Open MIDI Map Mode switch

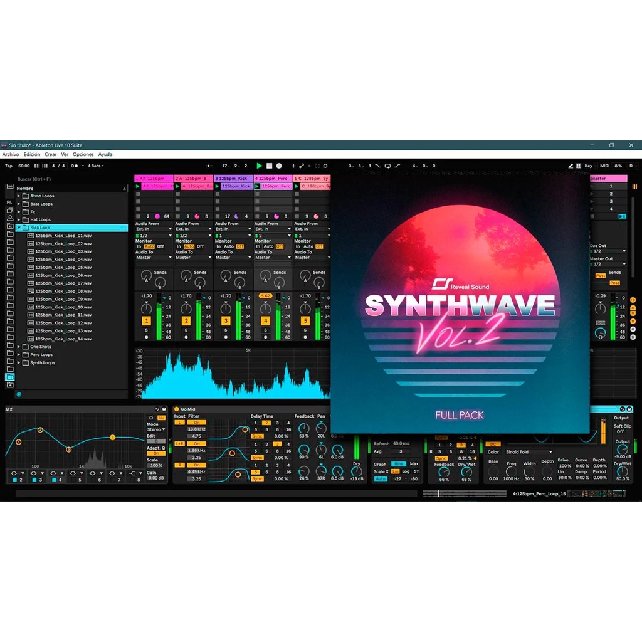click(x=605, y=166)
